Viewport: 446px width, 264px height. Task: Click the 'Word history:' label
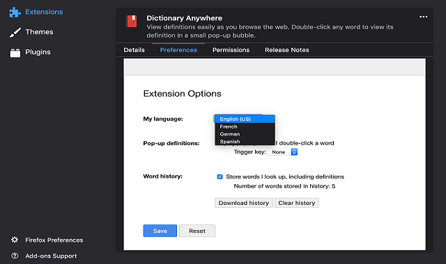(162, 176)
